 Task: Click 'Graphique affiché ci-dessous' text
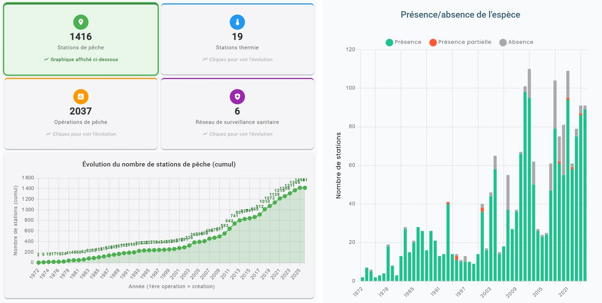[84, 59]
